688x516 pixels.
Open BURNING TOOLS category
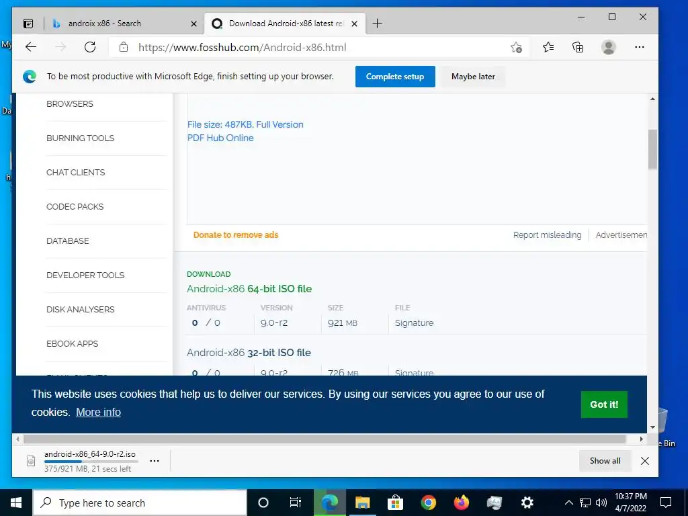click(x=81, y=138)
